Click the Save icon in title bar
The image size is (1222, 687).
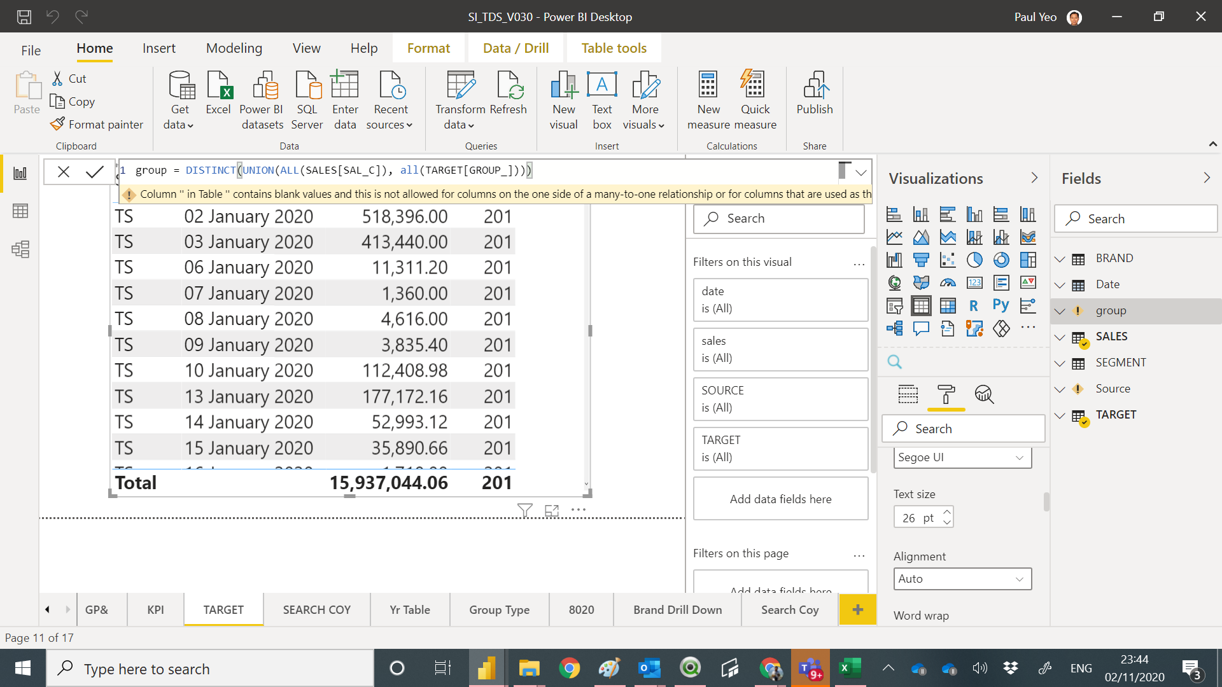tap(24, 17)
